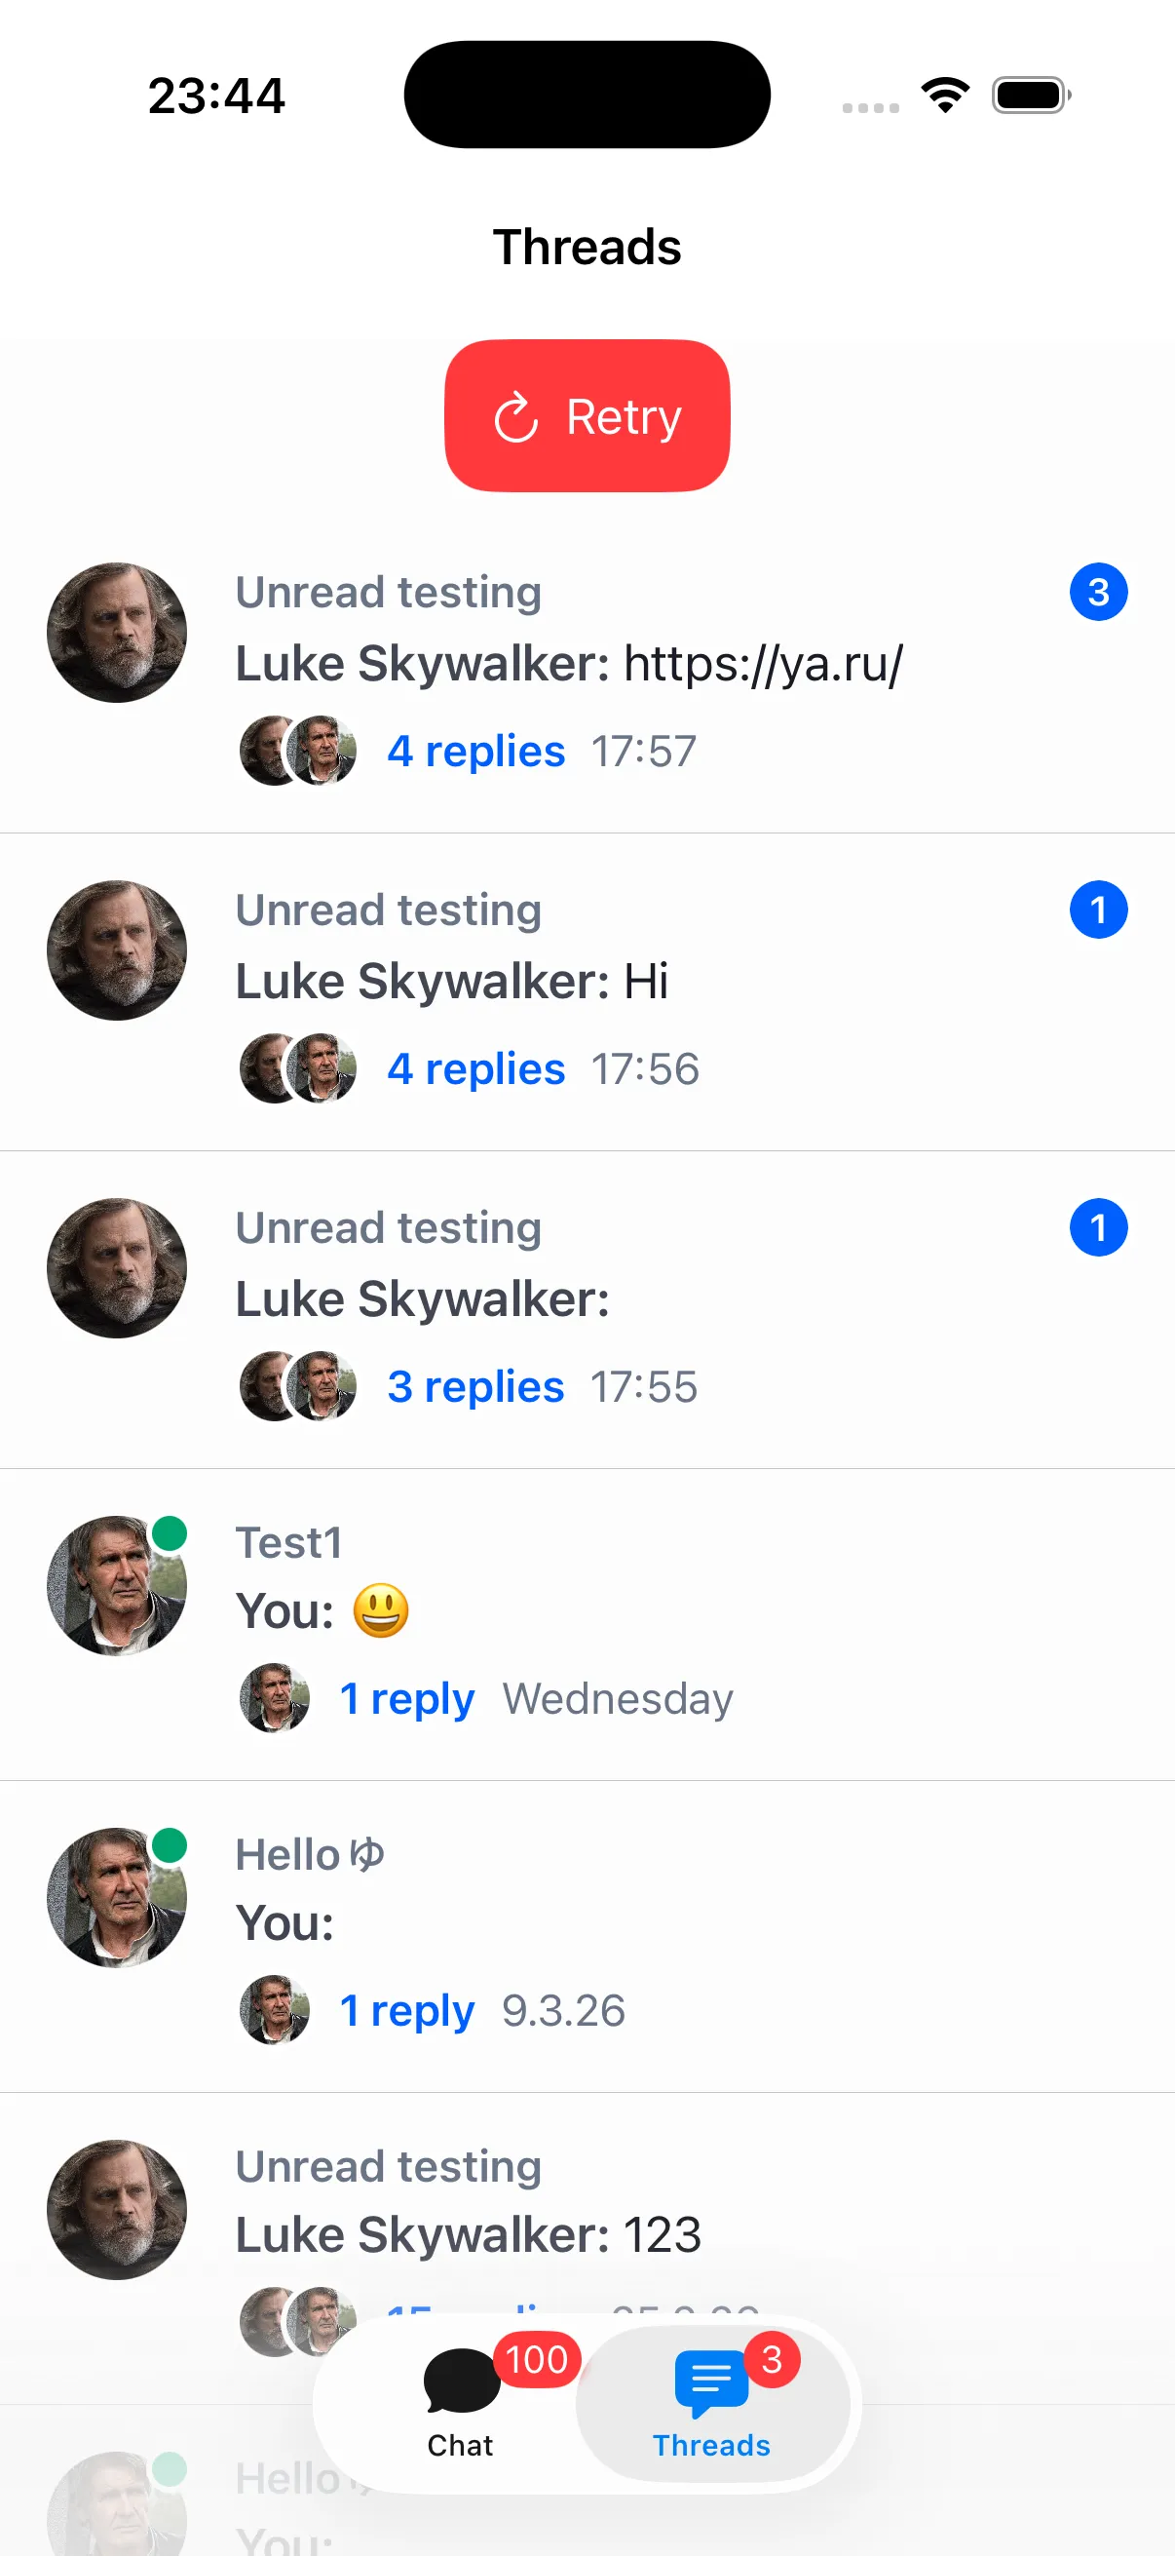
Task: Open the "4 replies" link at 17:57
Action: [476, 752]
